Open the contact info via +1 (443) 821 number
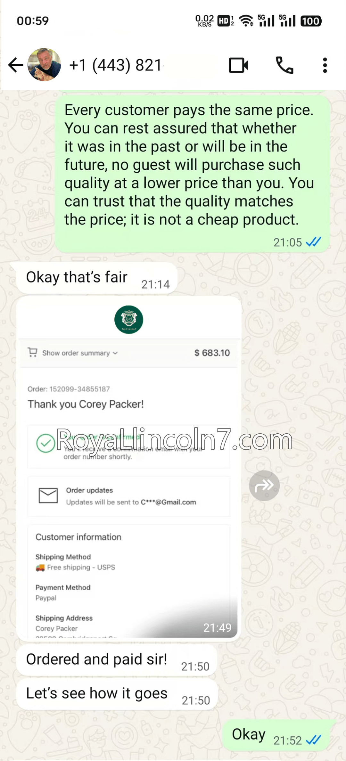 click(115, 65)
